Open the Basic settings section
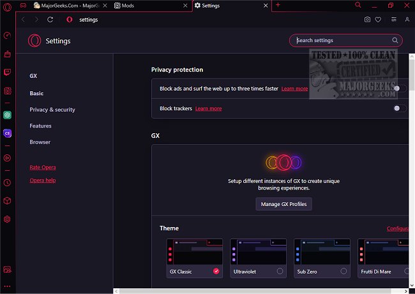Screen dimensions: 415x294 tap(36, 93)
